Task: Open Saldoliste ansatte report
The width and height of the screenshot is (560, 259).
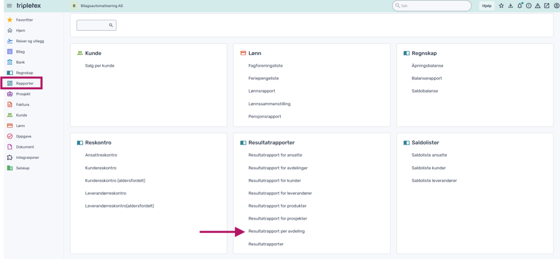Action: point(429,156)
